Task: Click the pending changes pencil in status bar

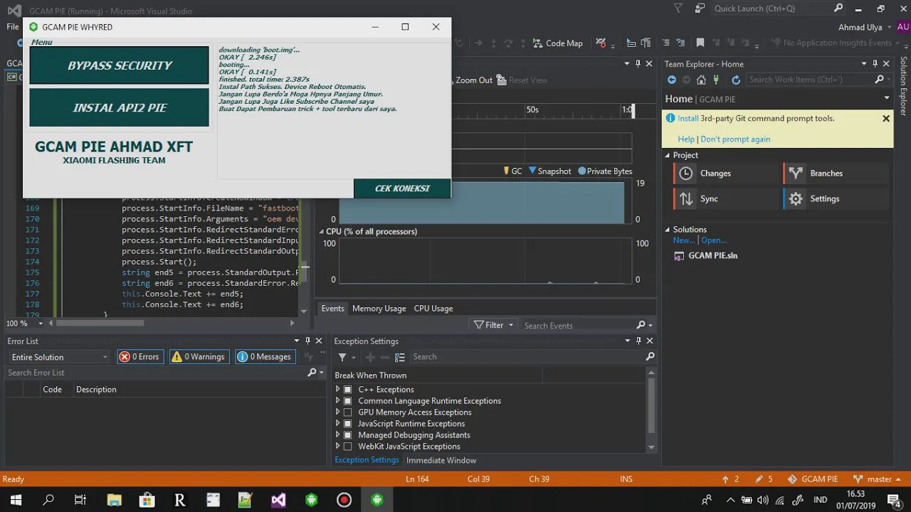Action: pyautogui.click(x=764, y=479)
